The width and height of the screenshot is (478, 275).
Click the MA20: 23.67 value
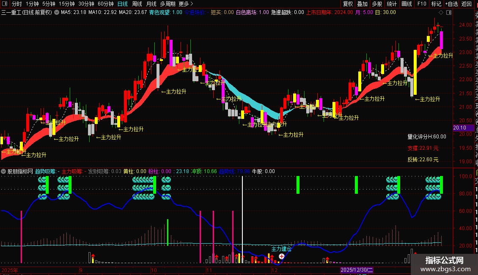[x=133, y=13]
